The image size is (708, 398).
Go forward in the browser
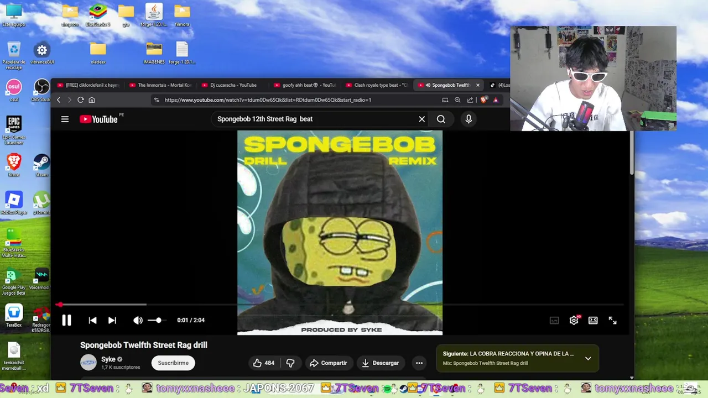tap(69, 100)
